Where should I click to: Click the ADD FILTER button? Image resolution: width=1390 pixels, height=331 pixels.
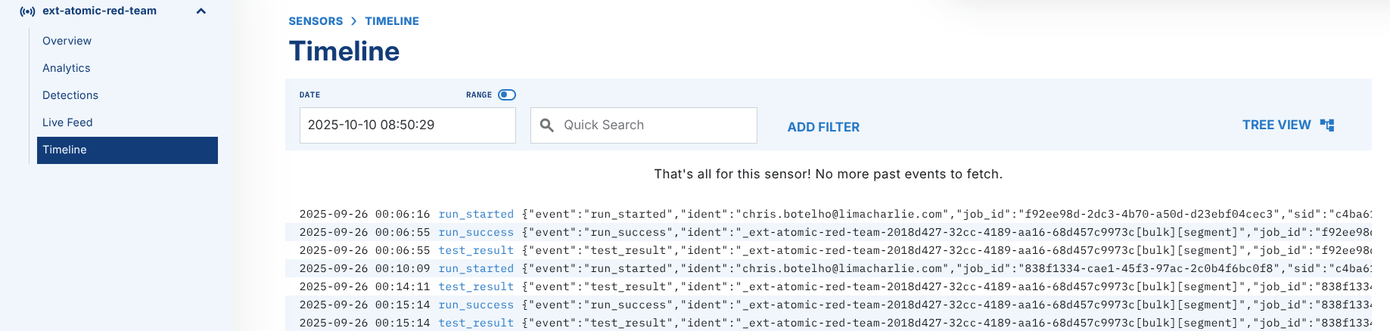[823, 127]
